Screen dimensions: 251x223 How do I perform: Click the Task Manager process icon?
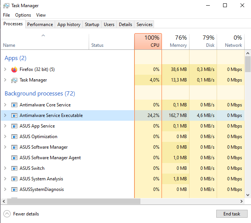point(14,80)
